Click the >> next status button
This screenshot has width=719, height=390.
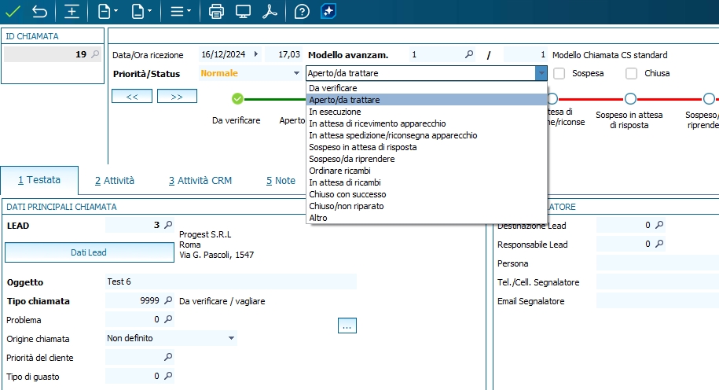(x=177, y=97)
